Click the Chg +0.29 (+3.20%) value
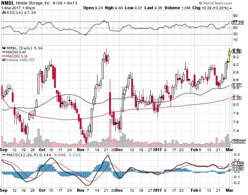 point(211,8)
